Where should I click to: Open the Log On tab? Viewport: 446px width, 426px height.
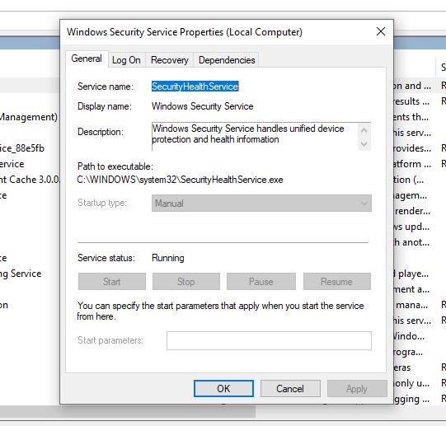coord(126,60)
